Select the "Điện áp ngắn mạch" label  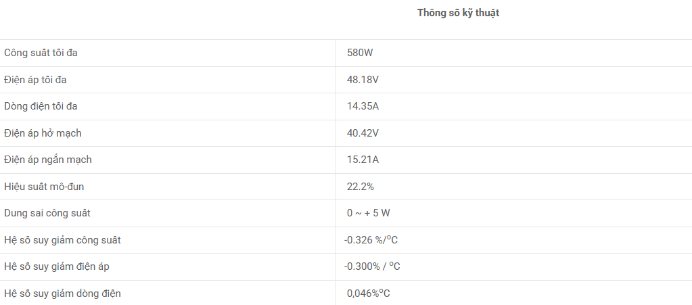[48, 160]
